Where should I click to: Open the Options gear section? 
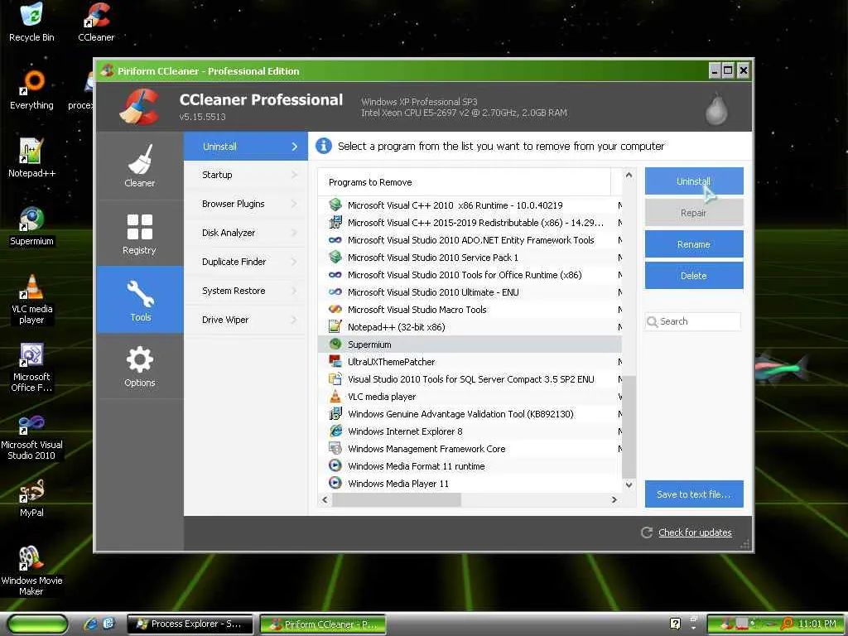(x=139, y=366)
